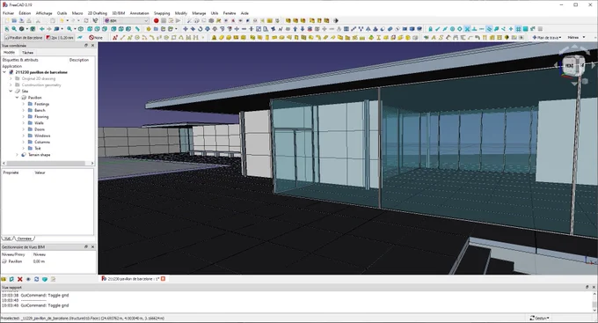Open the Plan de travail dropdown
This screenshot has width=598, height=323.
(546, 38)
